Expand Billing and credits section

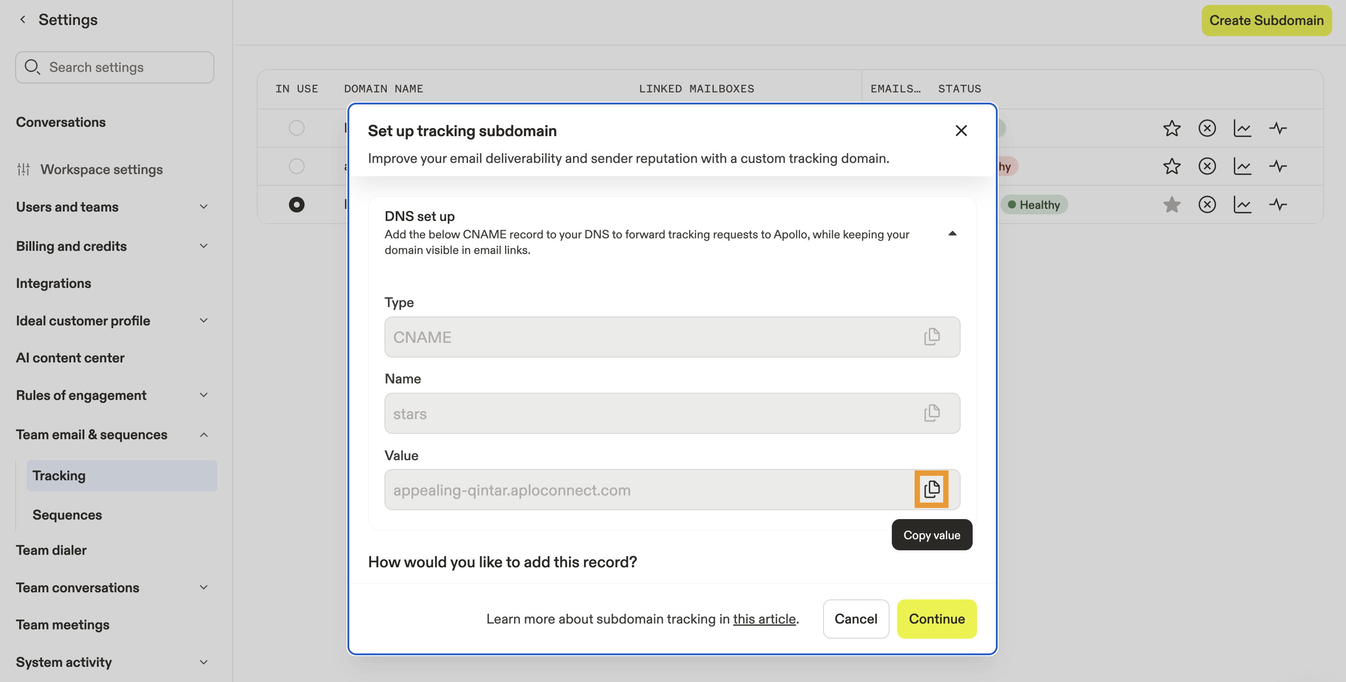204,246
